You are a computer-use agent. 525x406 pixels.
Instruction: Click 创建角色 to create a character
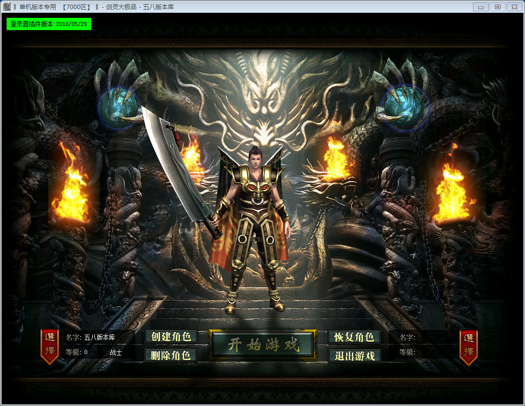[x=171, y=337]
